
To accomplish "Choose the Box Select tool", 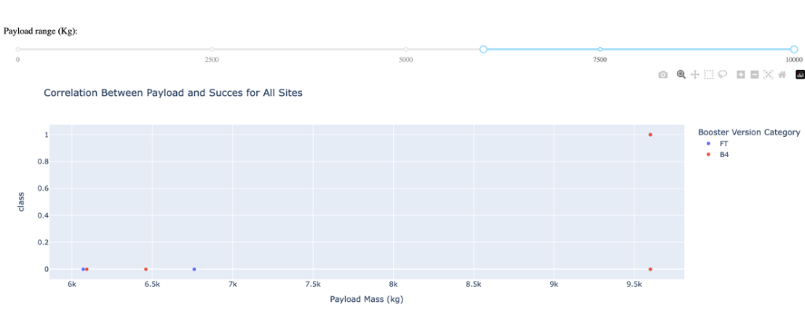I will 709,75.
